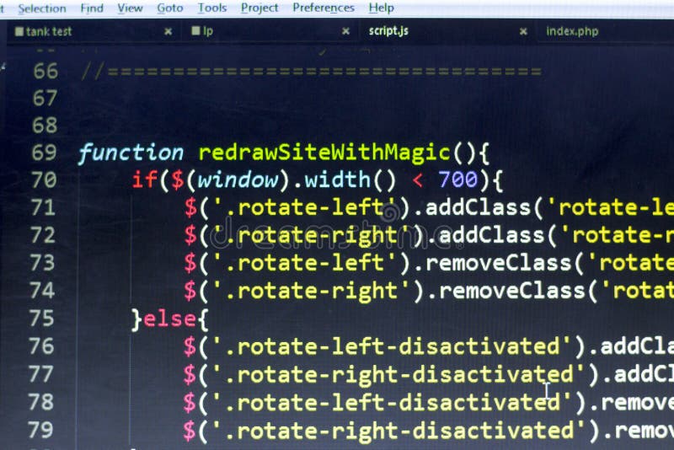Click the number 700 in the code
The image size is (674, 450).
457,179
